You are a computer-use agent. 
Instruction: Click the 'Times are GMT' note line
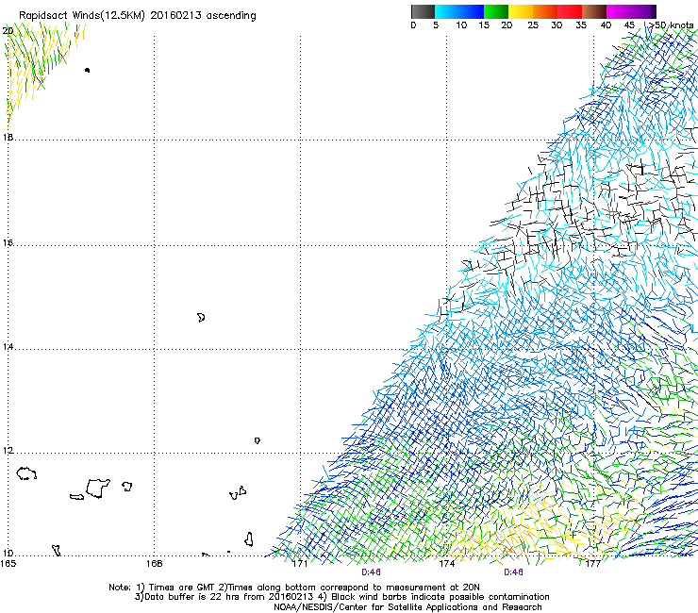pyautogui.click(x=293, y=588)
